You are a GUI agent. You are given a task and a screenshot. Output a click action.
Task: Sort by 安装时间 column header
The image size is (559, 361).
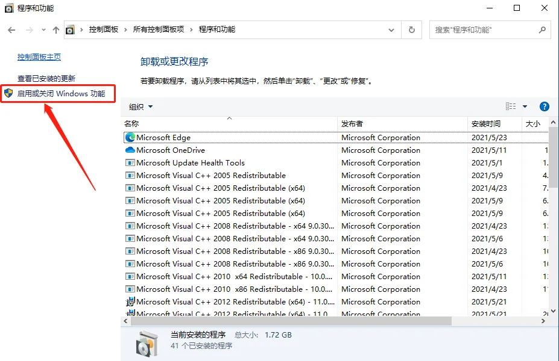point(494,123)
